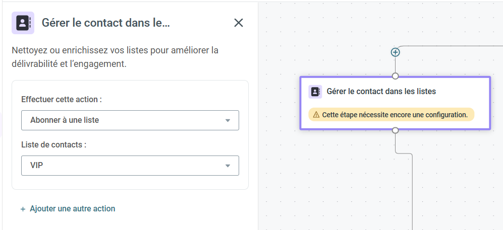The image size is (503, 230).
Task: Click the warning triangle icon in the node
Action: pyautogui.click(x=316, y=115)
